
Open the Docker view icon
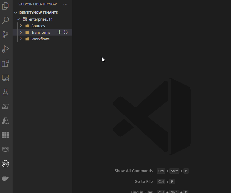(5, 178)
